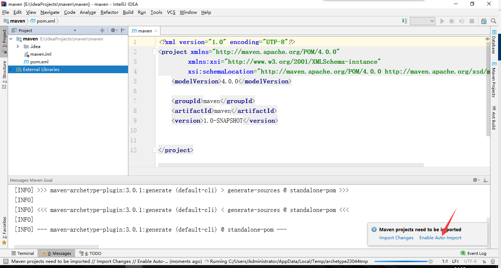Click the 1:1 caret position indicator
The height and width of the screenshot is (268, 501).
click(444, 261)
